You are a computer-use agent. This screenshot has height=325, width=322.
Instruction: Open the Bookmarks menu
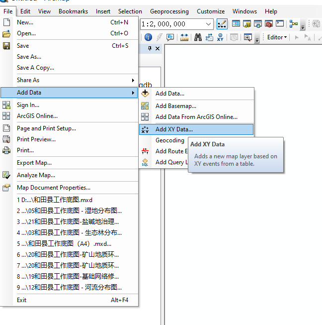(x=73, y=11)
